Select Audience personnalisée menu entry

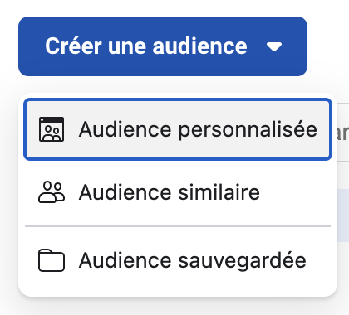click(178, 129)
